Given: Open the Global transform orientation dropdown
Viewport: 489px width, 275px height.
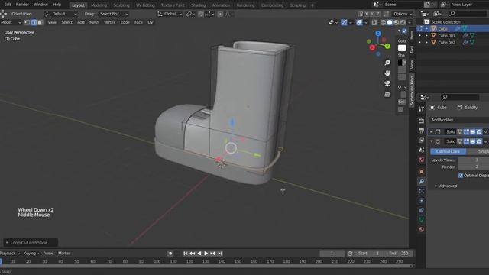Looking at the screenshot, I should tap(170, 14).
